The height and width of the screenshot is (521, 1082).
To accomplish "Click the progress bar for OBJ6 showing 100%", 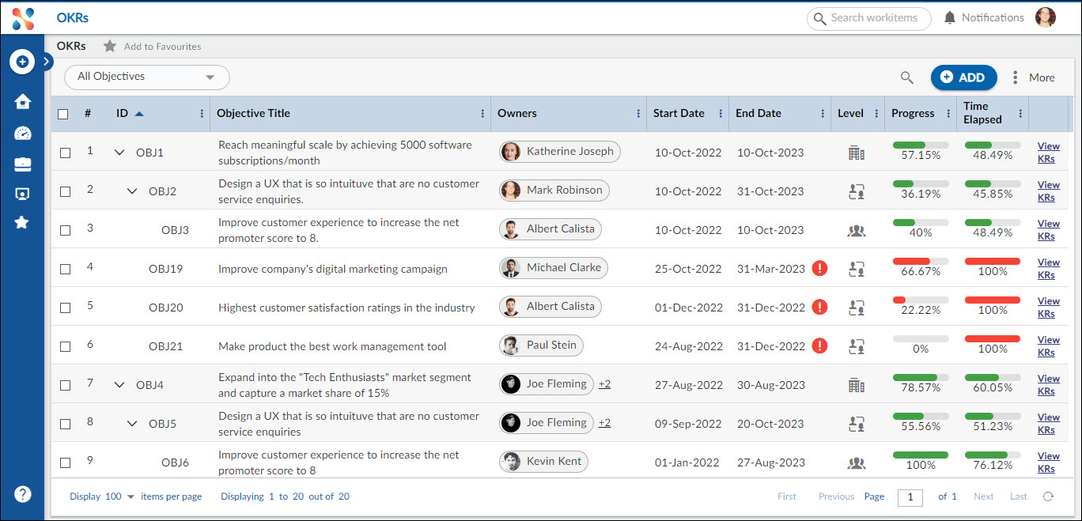I will pyautogui.click(x=920, y=455).
